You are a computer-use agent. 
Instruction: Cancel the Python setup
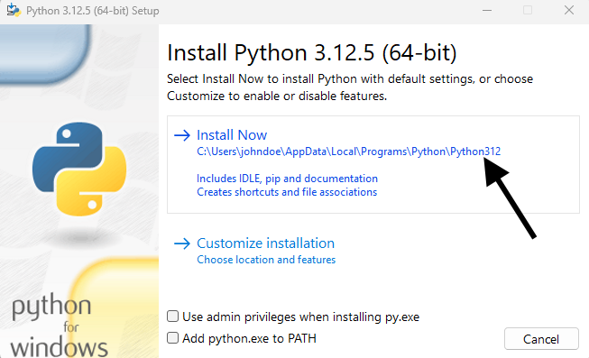click(x=541, y=339)
